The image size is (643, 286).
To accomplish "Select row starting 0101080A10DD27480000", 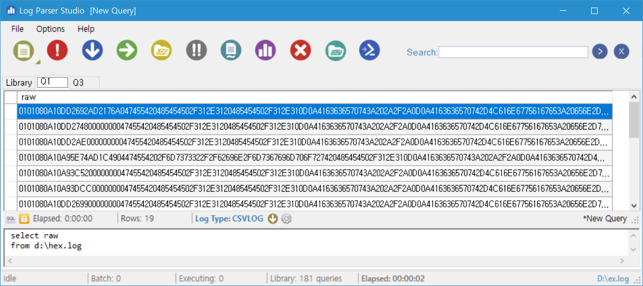I will click(x=314, y=126).
